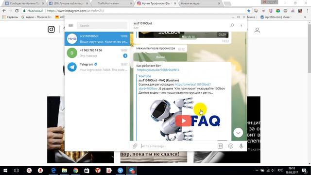
Task: Switch to the Facebook browser tab
Action: click(69, 3)
